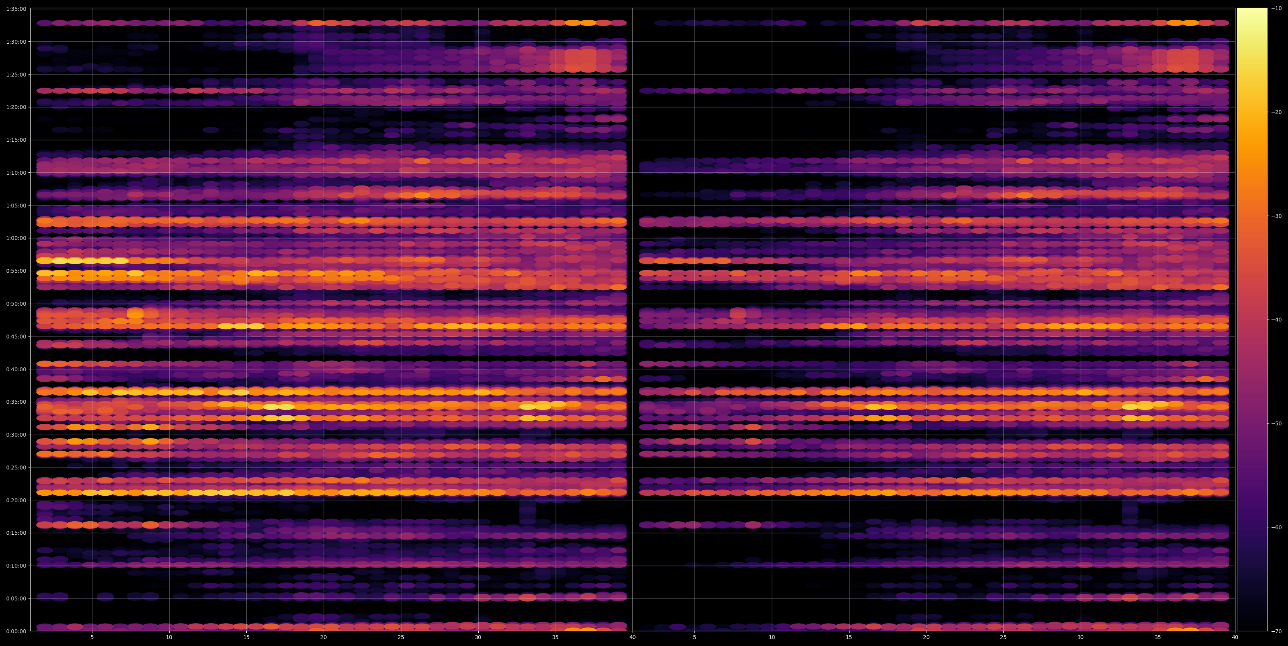This screenshot has width=1288, height=646.
Task: Pick the −40 colorbar tick label
Action: [x=1276, y=320]
